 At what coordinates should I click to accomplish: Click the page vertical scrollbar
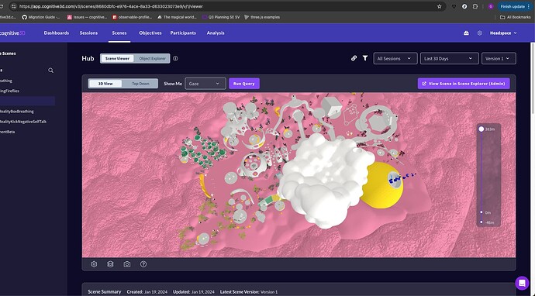click(x=533, y=78)
